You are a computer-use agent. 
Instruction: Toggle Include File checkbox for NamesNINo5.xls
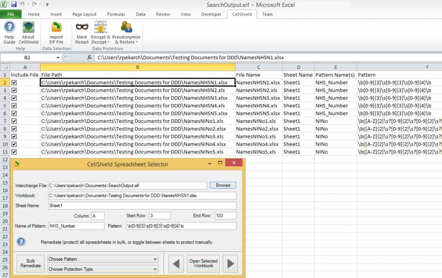(x=14, y=152)
